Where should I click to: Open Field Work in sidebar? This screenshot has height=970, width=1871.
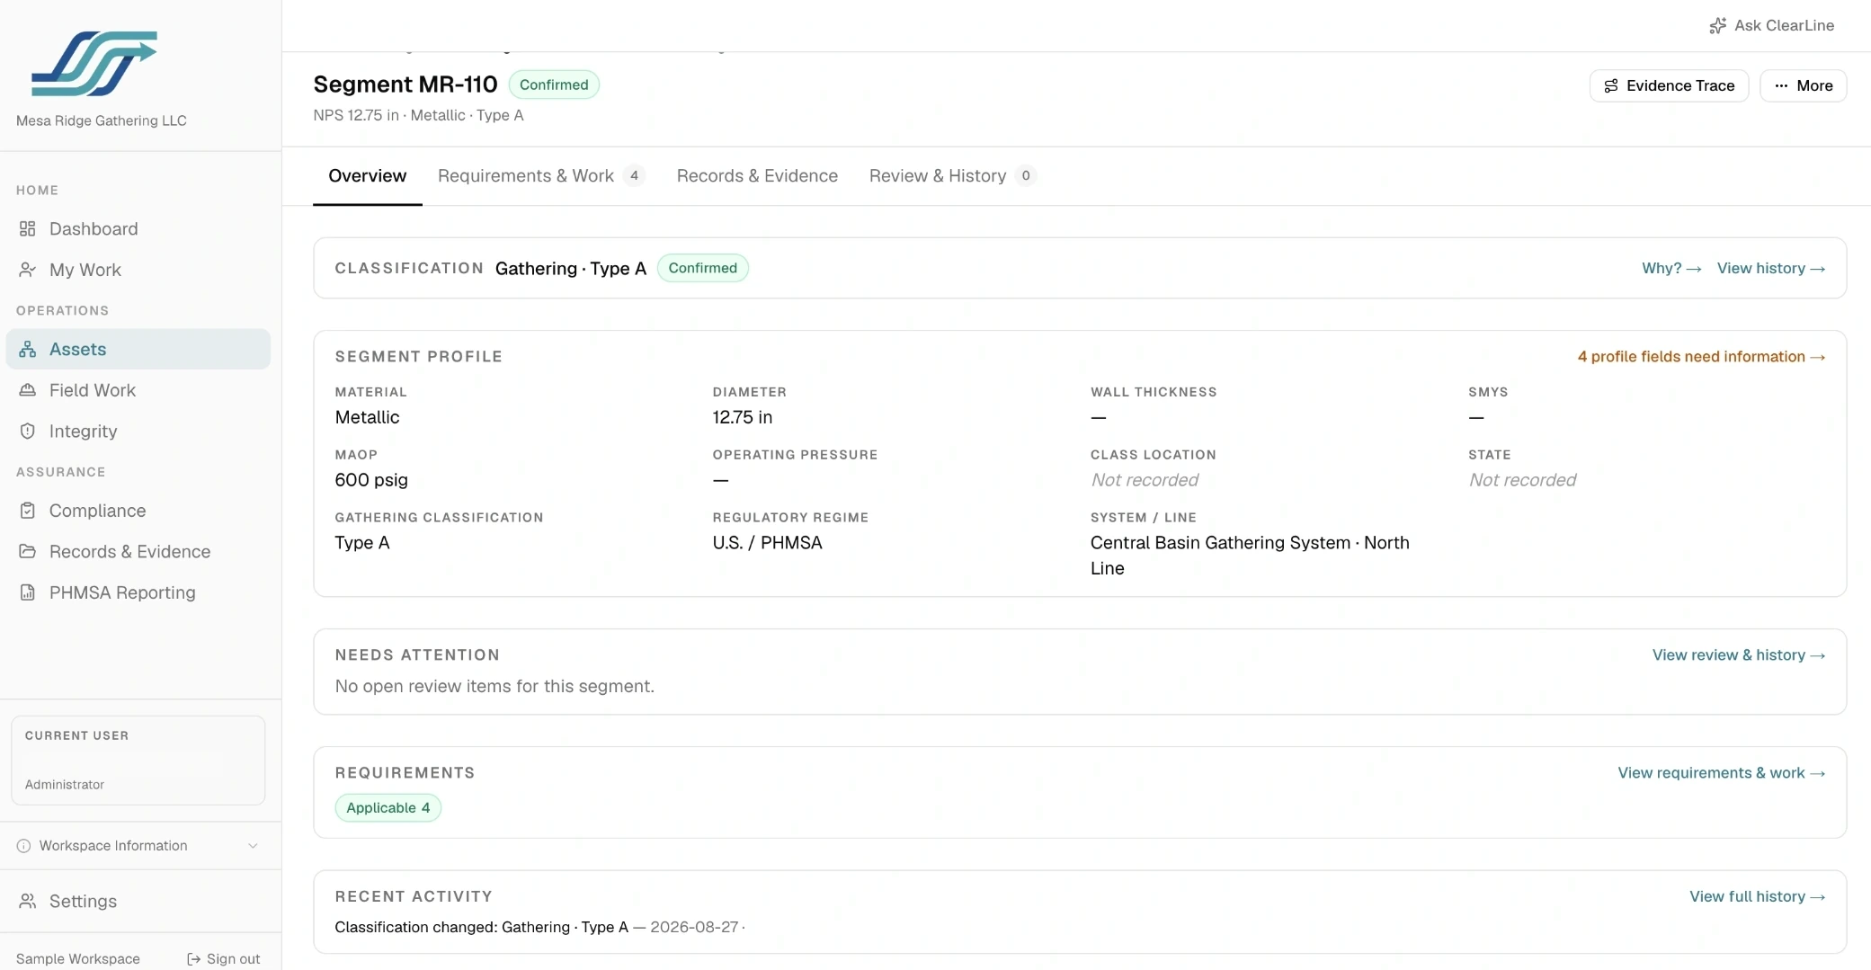tap(138, 390)
